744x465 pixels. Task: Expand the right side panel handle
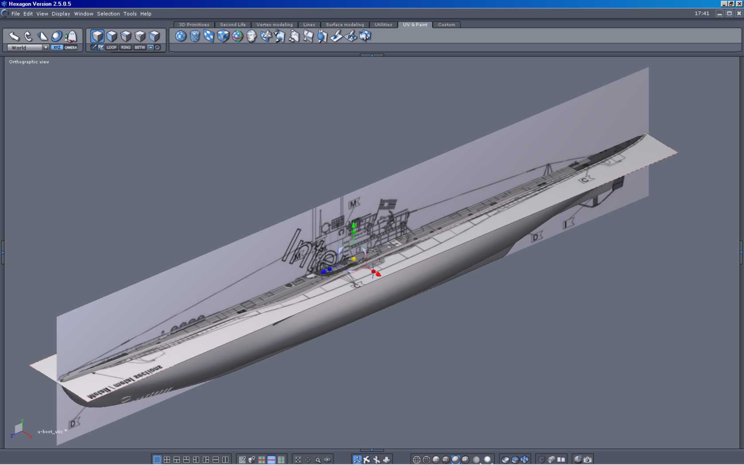pyautogui.click(x=741, y=252)
